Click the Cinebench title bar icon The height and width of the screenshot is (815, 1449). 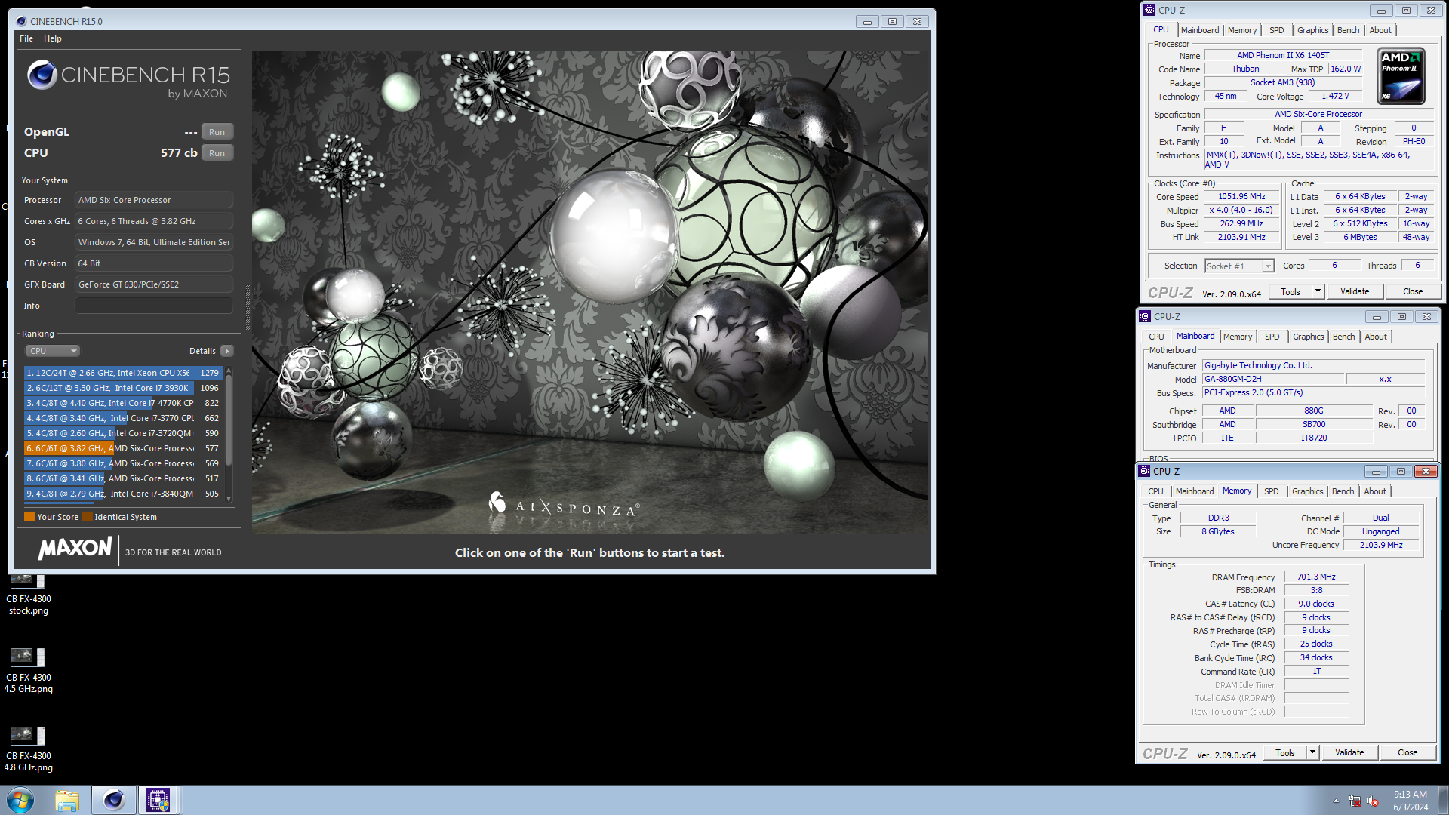20,21
